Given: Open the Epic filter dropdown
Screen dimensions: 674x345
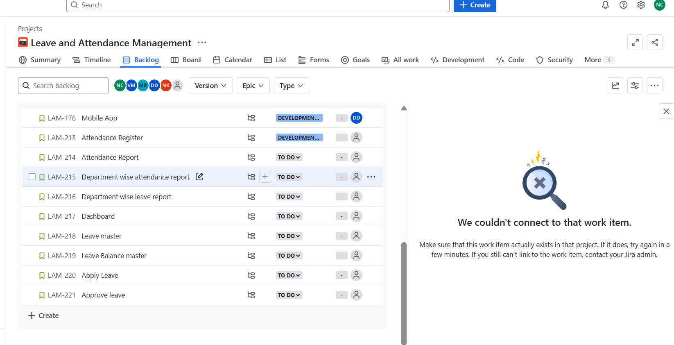Looking at the screenshot, I should [253, 86].
